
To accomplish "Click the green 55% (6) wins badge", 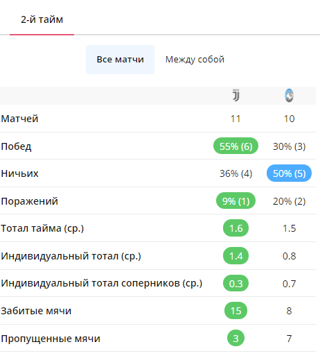I will [x=235, y=146].
